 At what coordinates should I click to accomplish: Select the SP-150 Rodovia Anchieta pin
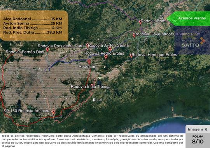[x=54, y=112]
